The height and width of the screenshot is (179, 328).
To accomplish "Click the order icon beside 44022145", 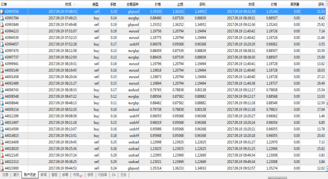I will pos(2,155).
